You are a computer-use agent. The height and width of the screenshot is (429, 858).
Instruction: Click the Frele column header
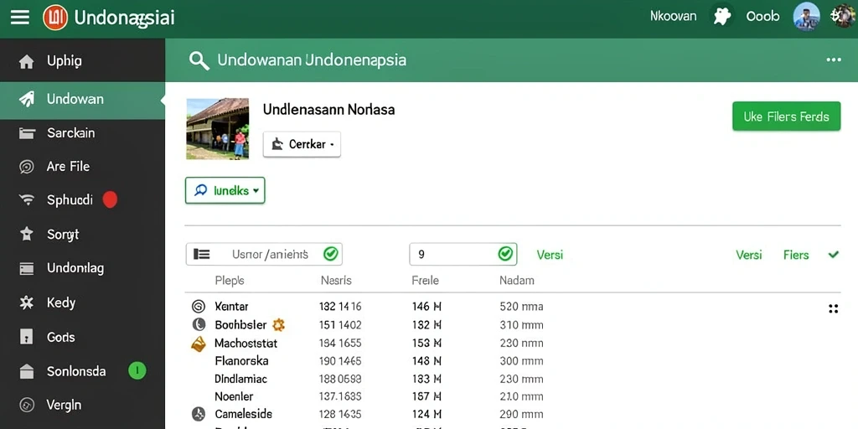(x=425, y=281)
